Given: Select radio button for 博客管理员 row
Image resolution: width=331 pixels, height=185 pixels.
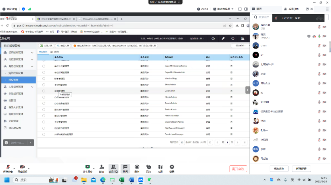Looking at the screenshot, I should 44,79.
